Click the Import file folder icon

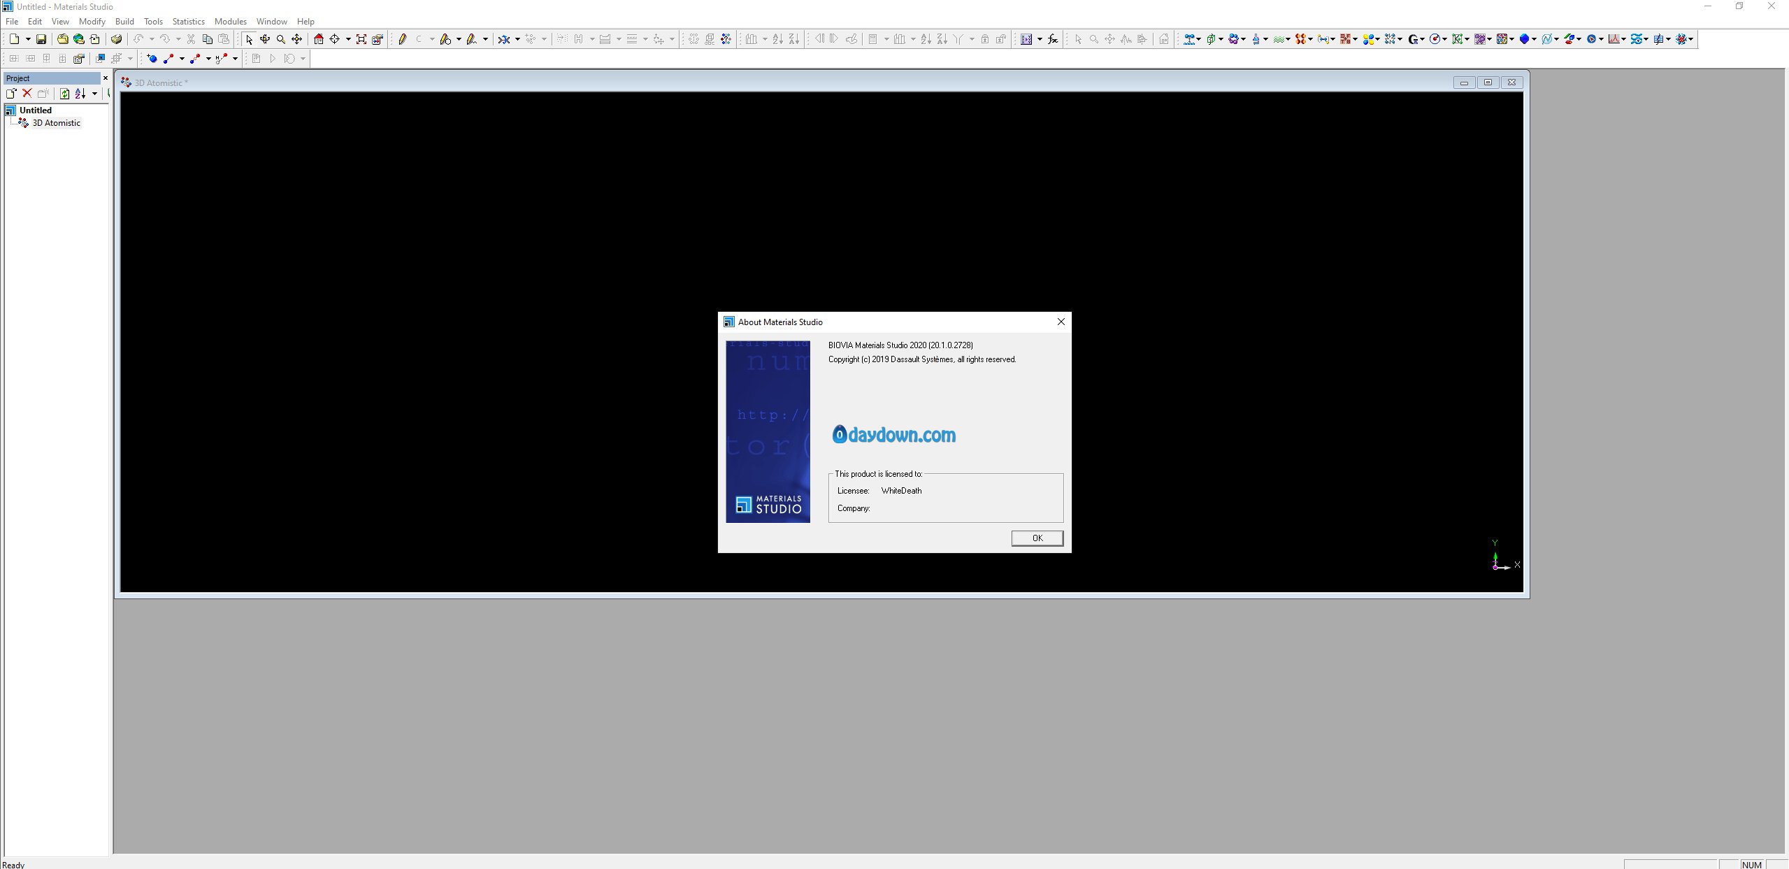click(x=62, y=39)
